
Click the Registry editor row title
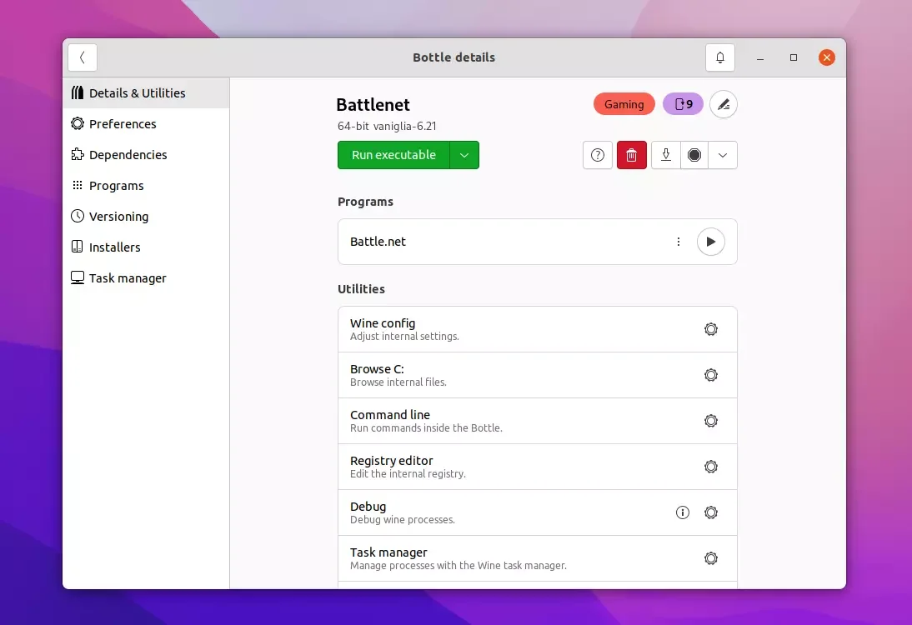(392, 461)
